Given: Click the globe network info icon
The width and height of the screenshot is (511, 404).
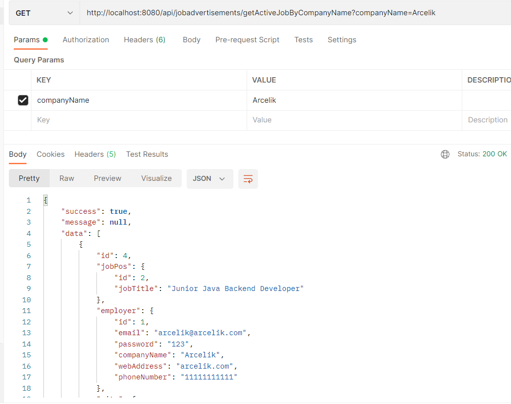Looking at the screenshot, I should pos(445,154).
